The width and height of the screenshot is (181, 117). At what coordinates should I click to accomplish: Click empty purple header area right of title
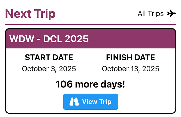[131, 39]
